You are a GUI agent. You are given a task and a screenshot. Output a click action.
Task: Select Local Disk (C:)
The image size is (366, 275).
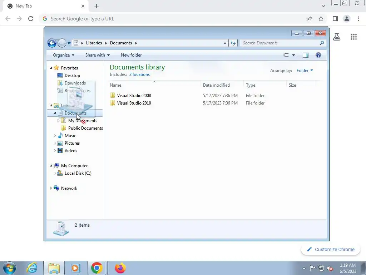pyautogui.click(x=78, y=173)
